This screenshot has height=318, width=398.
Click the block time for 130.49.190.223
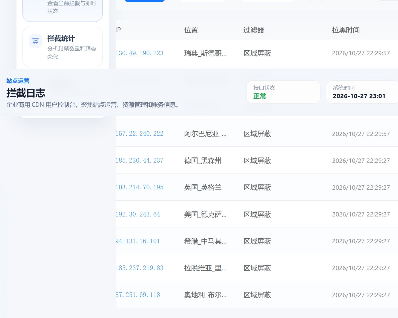point(361,53)
